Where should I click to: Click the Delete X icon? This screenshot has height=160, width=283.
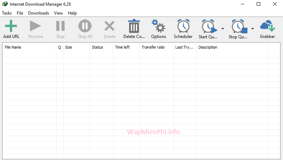[x=110, y=26]
